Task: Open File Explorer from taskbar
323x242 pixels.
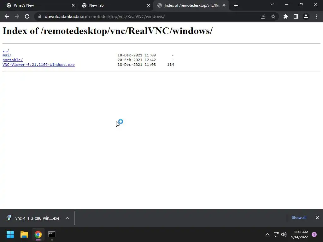Action: (x=24, y=234)
